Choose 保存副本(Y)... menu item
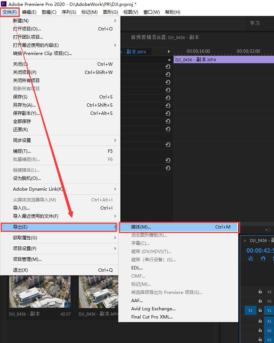Image resolution: width=274 pixels, height=343 pixels. tap(60, 113)
